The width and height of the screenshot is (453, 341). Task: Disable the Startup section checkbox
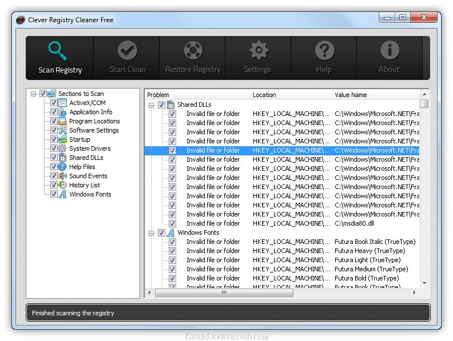coord(54,139)
